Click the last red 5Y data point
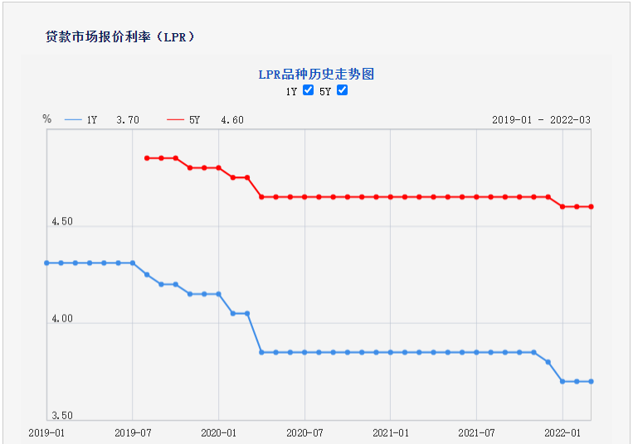 tap(591, 206)
